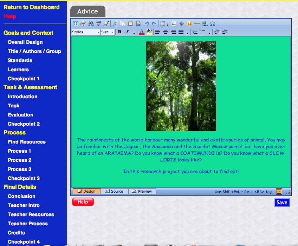
Task: Undo the last edit with the undo arrow
Action: (x=147, y=24)
